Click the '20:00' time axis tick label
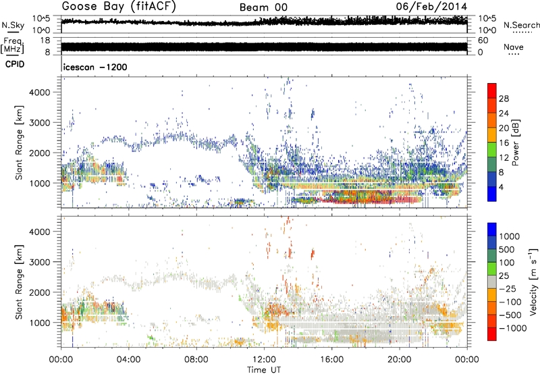The width and height of the screenshot is (540, 374). [x=399, y=360]
